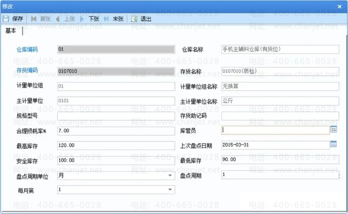Open the calendar for 上次盘点日期
348x214 pixels.
[333, 144]
